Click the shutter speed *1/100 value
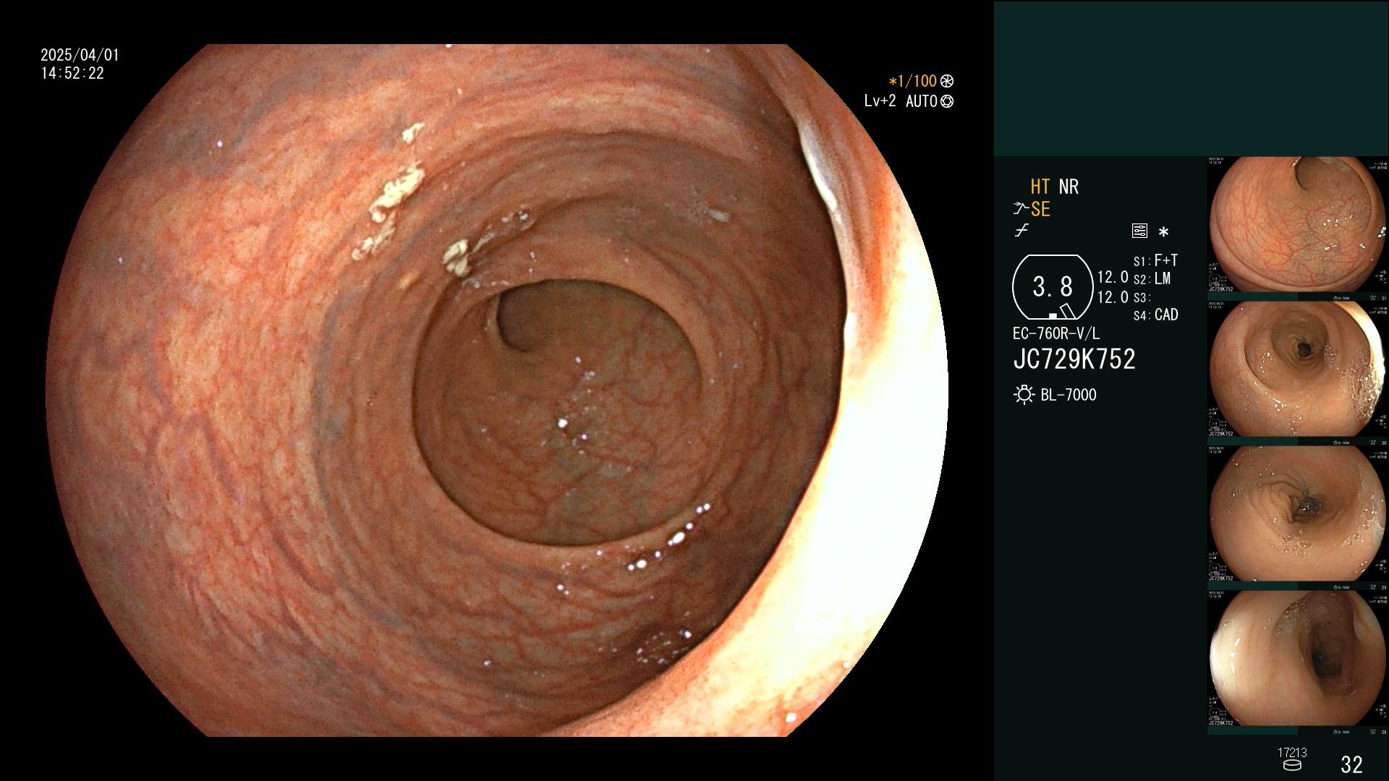Viewport: 1389px width, 781px height. [x=912, y=81]
